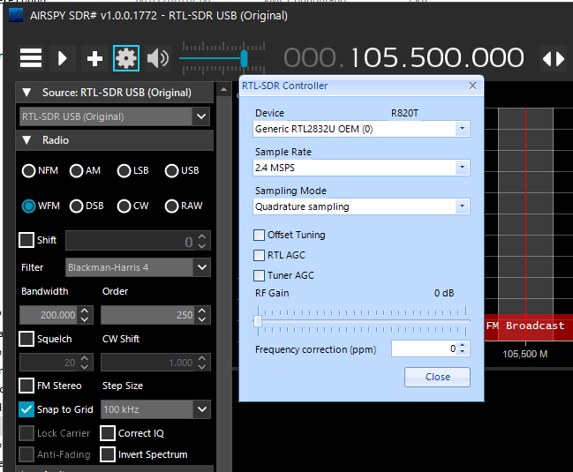The width and height of the screenshot is (573, 472).
Task: Click the frequency tuning arrows icon
Action: pyautogui.click(x=553, y=59)
